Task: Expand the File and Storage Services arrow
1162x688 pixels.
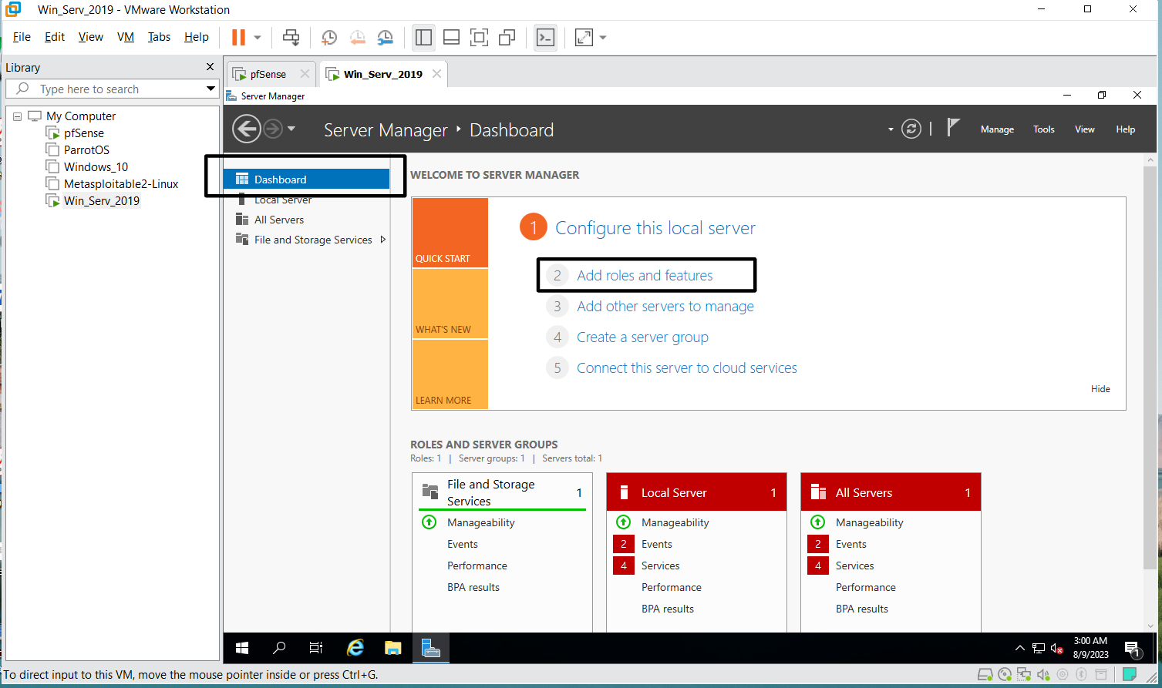Action: 383,240
